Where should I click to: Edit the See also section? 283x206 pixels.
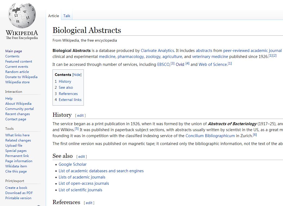pos(81,157)
